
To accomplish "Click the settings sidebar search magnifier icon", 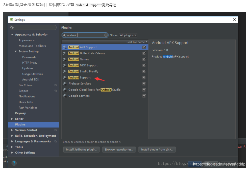I will 12,28.
